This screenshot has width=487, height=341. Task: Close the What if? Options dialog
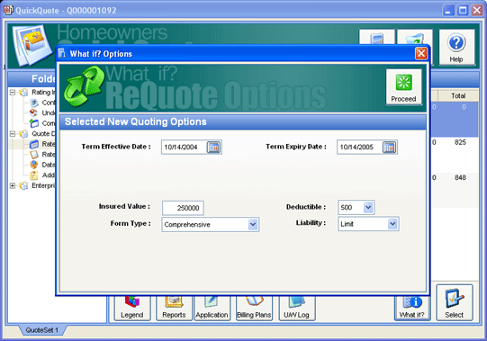pyautogui.click(x=421, y=54)
